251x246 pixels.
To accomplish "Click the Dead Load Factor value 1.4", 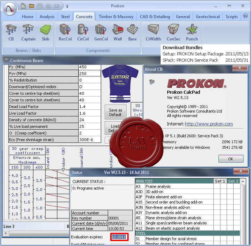I will click(90, 107).
